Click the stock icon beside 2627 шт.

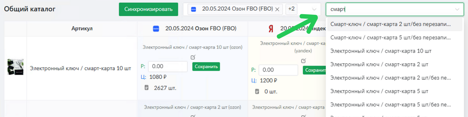pyautogui.click(x=146, y=88)
